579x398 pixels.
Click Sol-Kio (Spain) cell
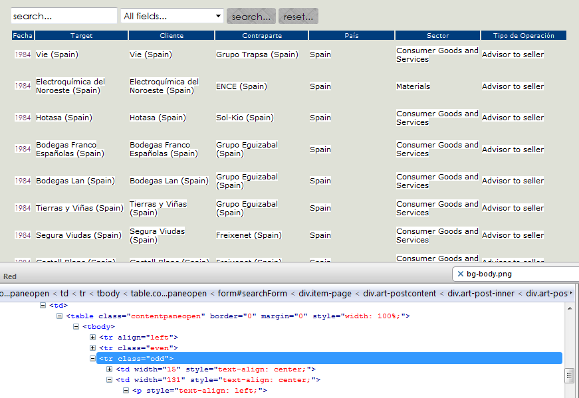pos(245,118)
